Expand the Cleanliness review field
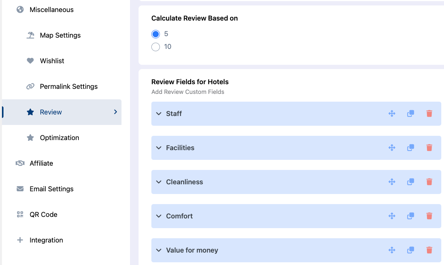The height and width of the screenshot is (265, 444). pos(158,182)
